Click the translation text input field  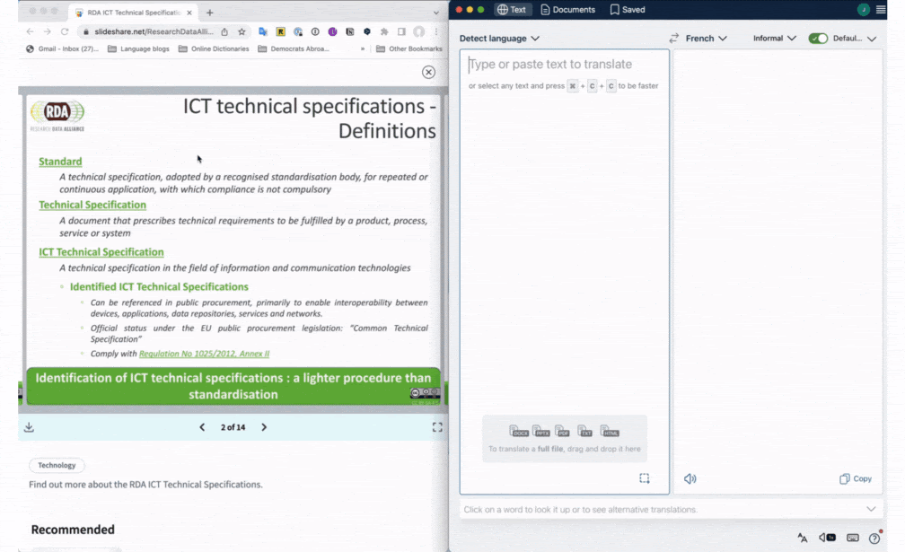563,180
